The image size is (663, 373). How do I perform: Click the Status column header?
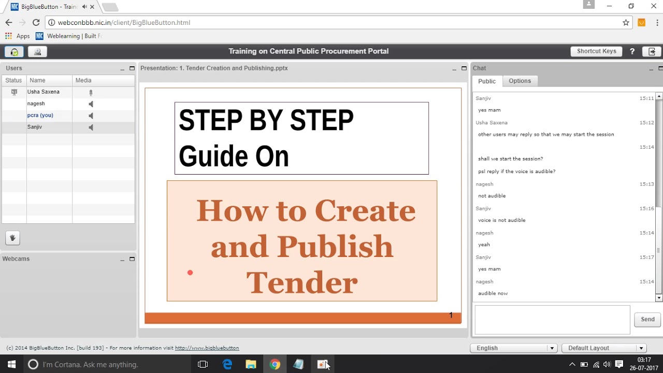[x=14, y=80]
